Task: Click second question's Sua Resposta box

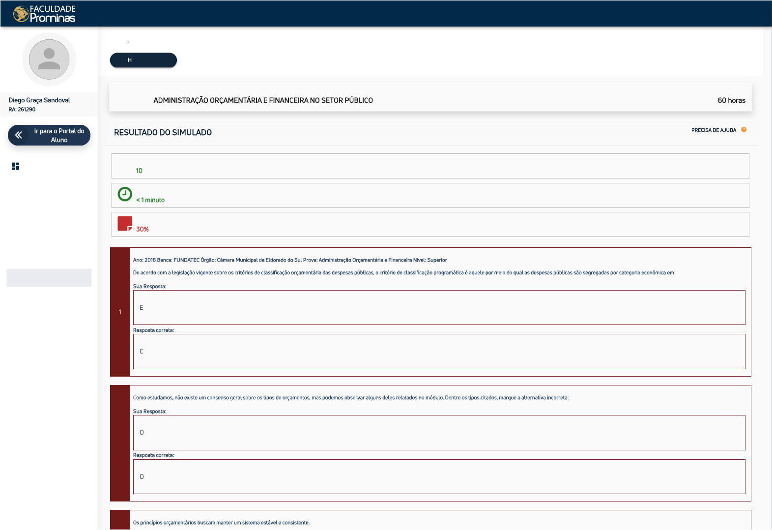Action: tap(439, 433)
